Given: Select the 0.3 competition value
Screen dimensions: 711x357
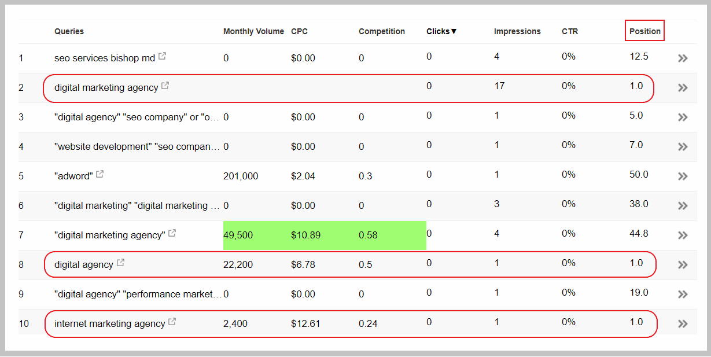Looking at the screenshot, I should (366, 176).
